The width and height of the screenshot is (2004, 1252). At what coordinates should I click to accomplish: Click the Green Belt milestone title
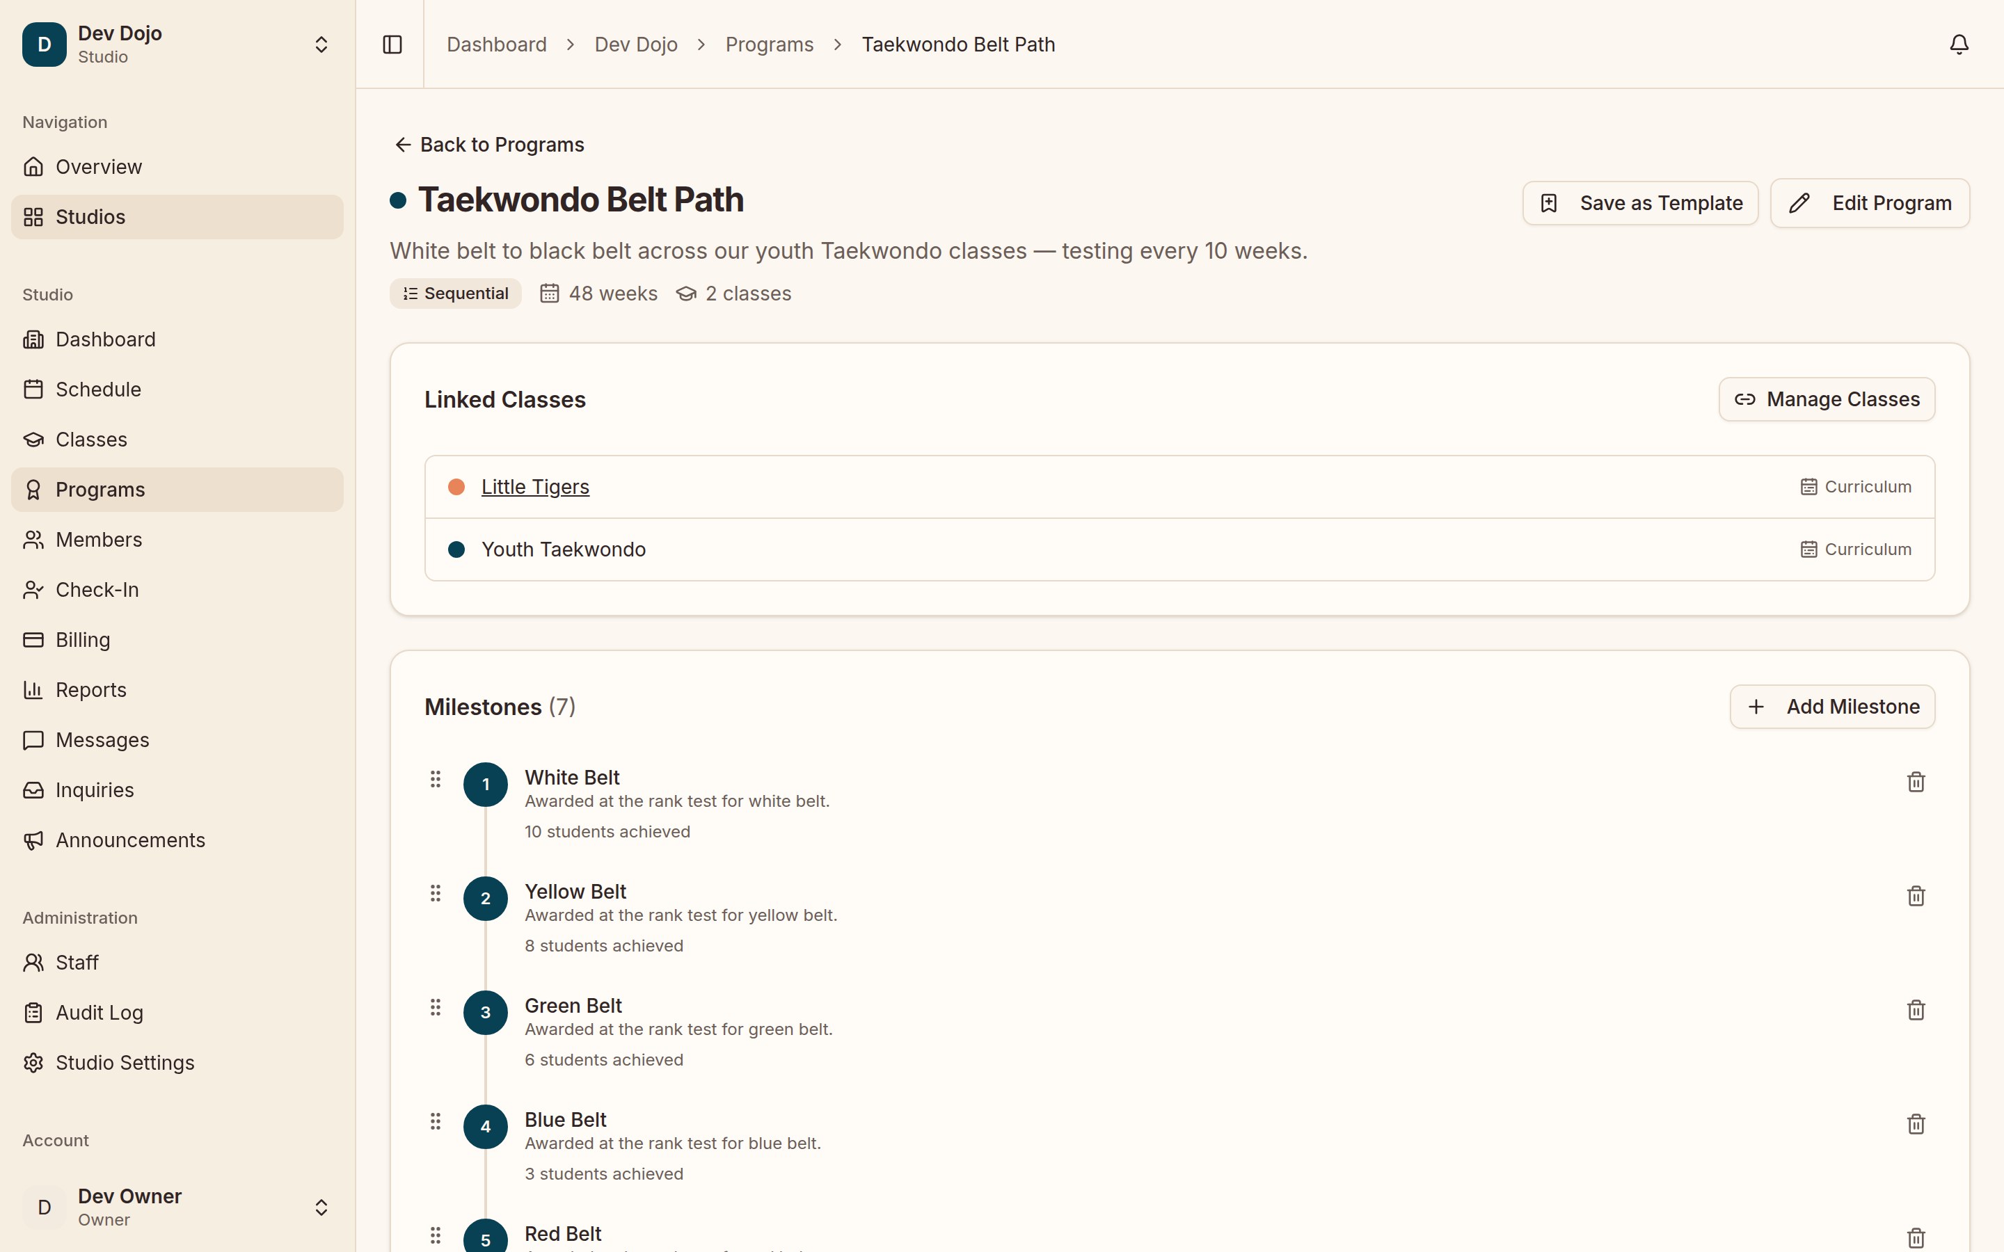[573, 1006]
